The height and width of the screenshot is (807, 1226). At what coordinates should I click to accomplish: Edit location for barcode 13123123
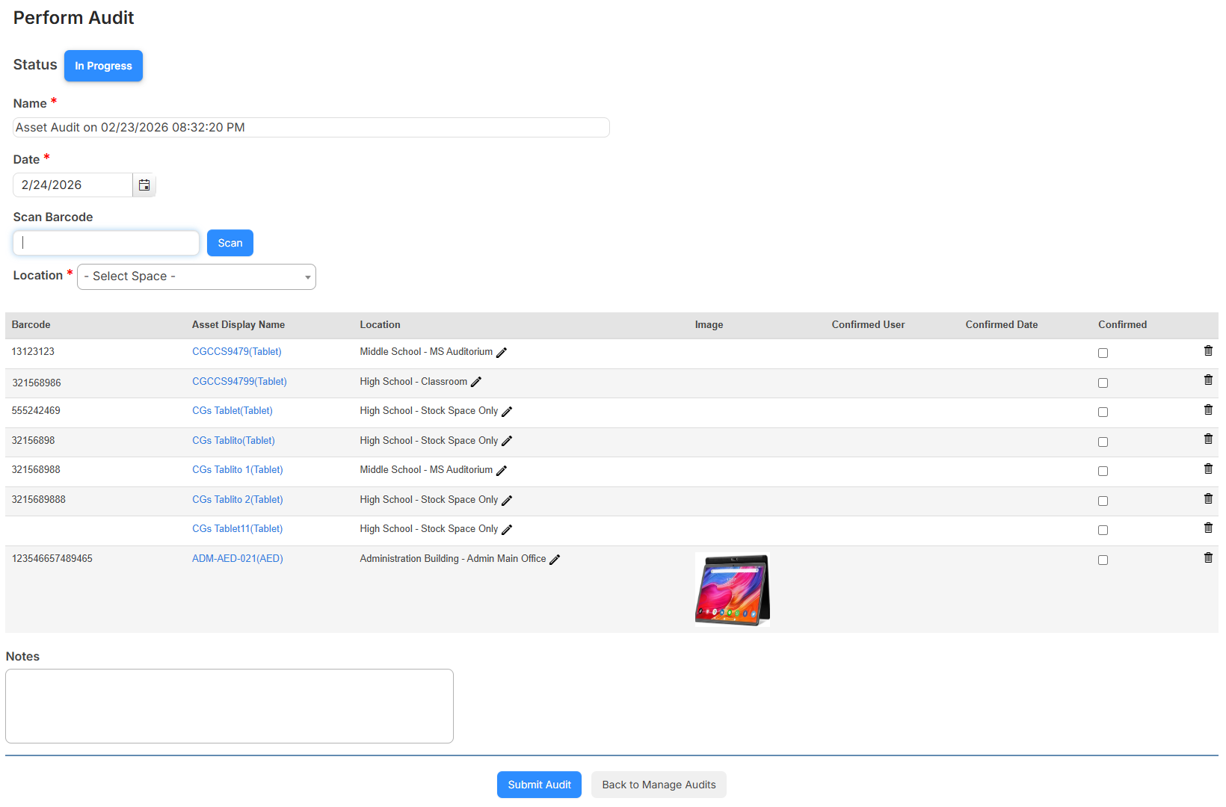[502, 352]
